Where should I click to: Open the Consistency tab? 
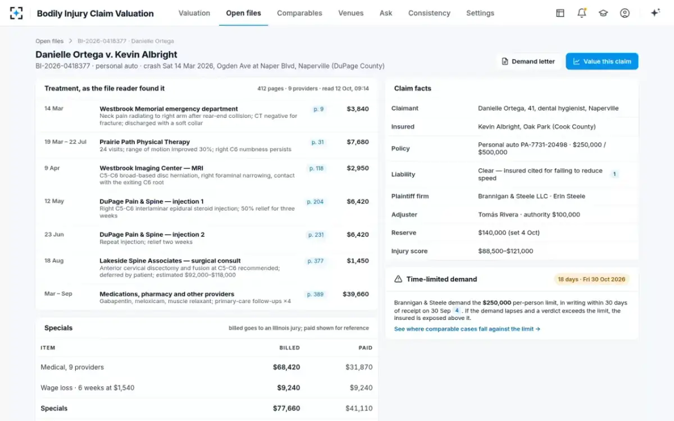429,13
